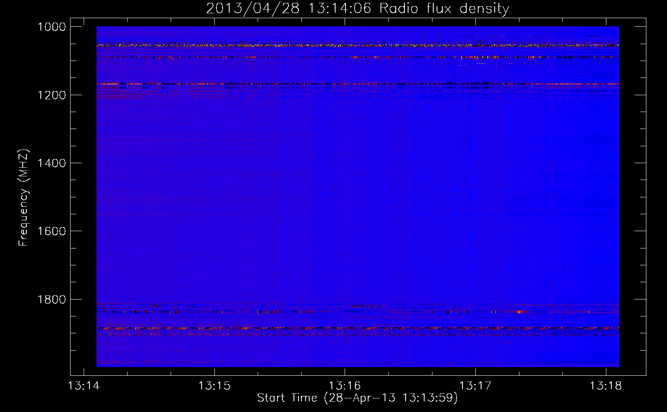Screen dimensions: 667x412
Task: Click the 13:15 time tick label
Action: point(214,386)
